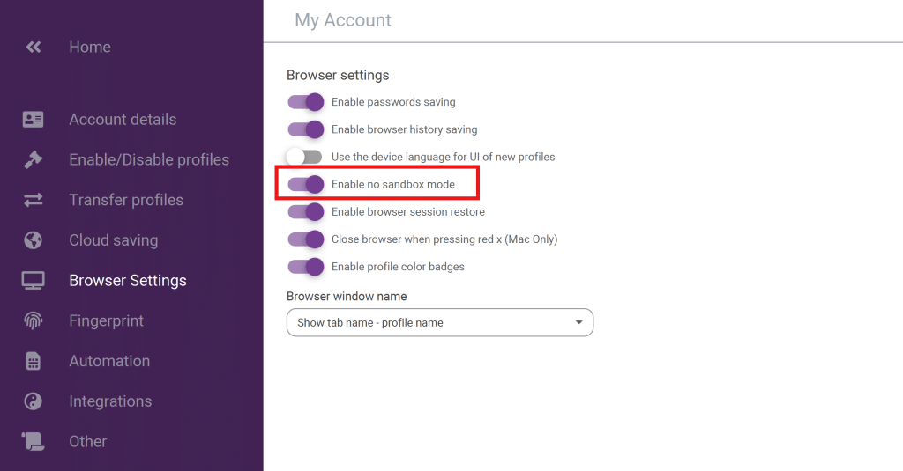
Task: Click the Account details ID card icon
Action: [33, 119]
